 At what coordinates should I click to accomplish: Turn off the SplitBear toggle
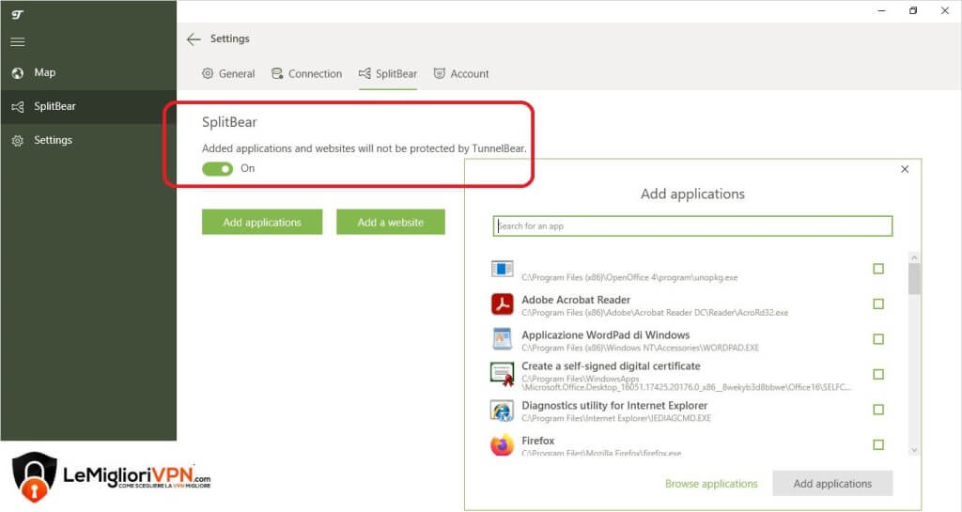coord(217,168)
